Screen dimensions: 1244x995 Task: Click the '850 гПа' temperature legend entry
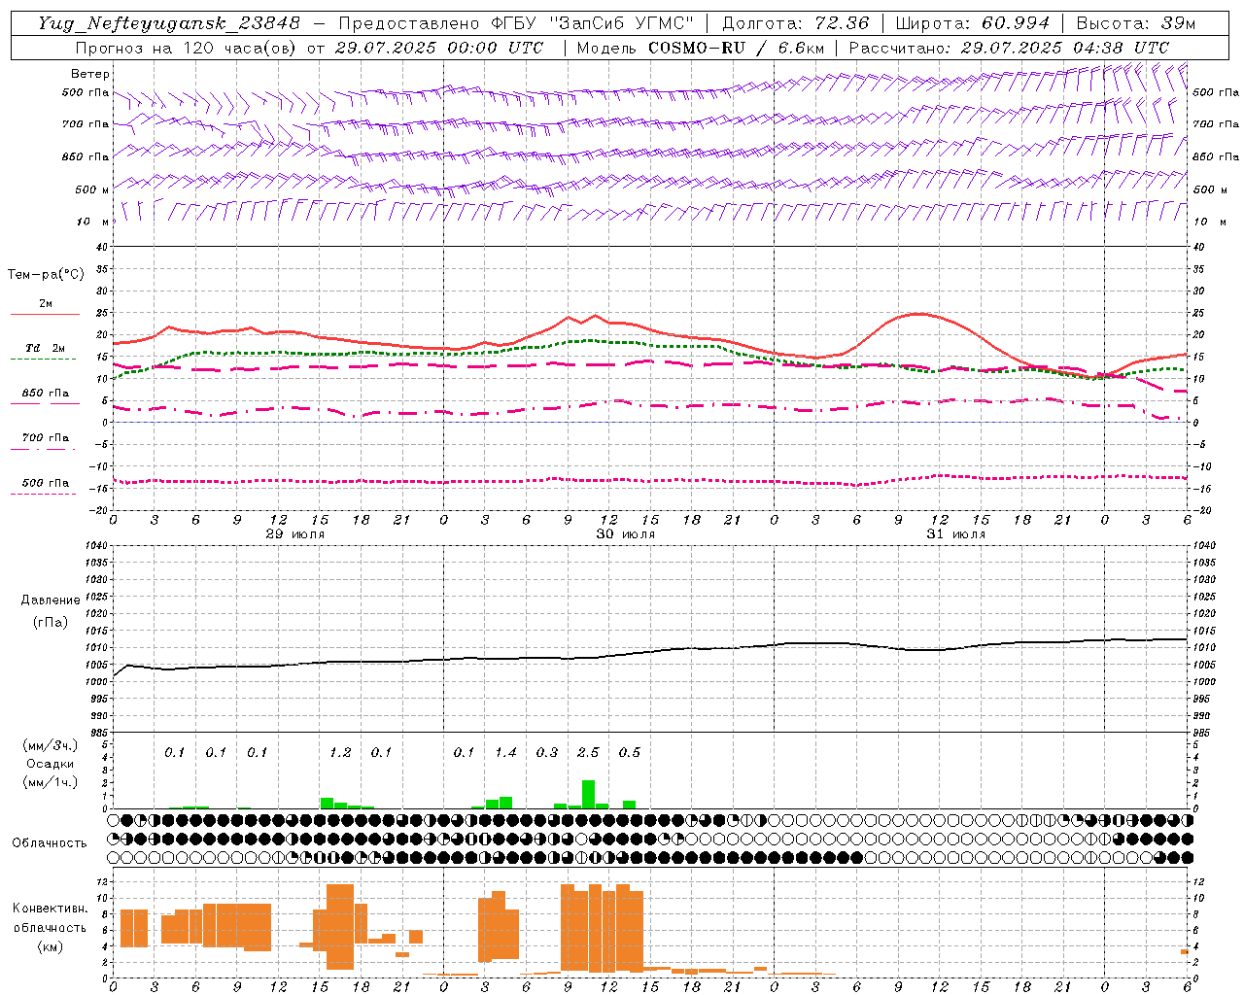coord(46,394)
